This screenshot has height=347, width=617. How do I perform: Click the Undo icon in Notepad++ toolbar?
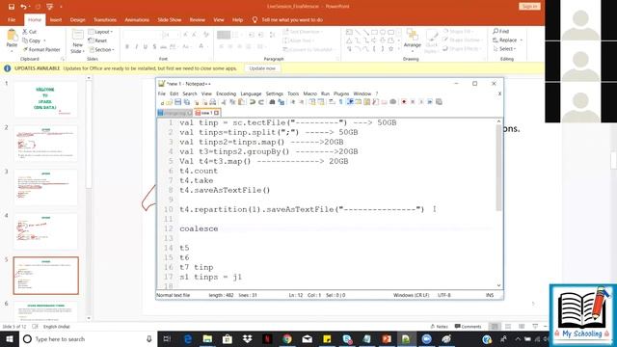(253, 102)
